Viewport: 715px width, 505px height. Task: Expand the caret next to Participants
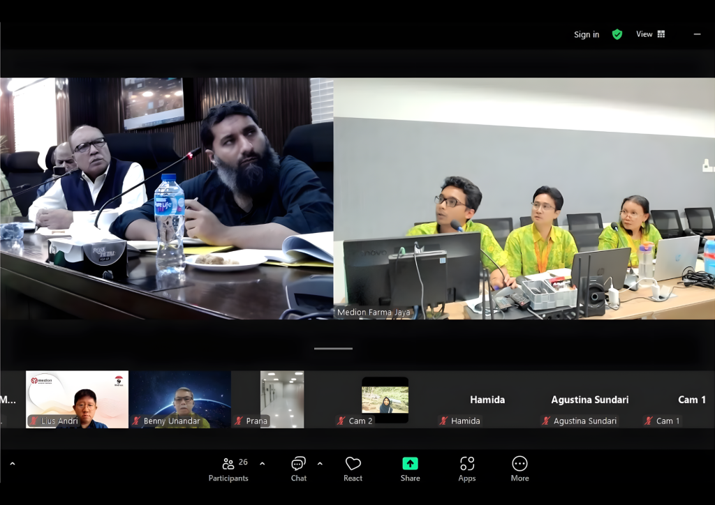(x=263, y=463)
